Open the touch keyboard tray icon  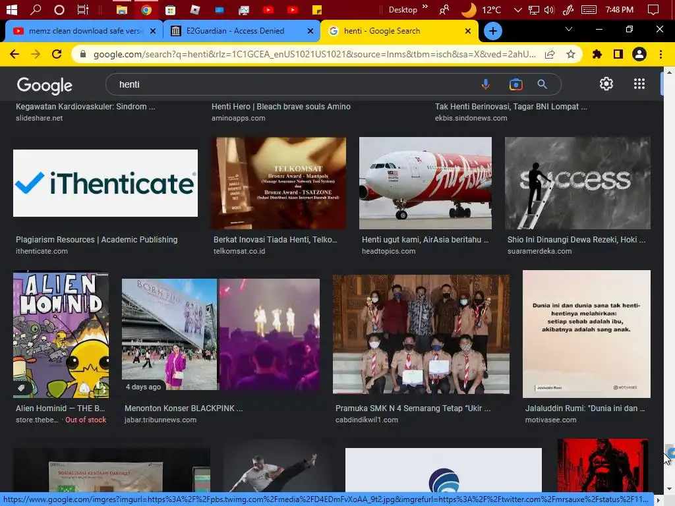point(589,9)
